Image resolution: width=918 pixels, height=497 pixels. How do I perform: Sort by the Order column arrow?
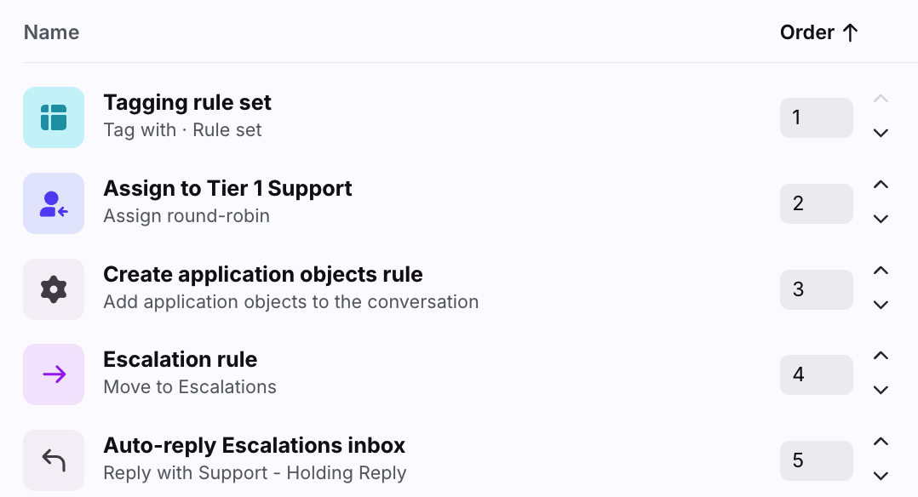click(x=850, y=33)
